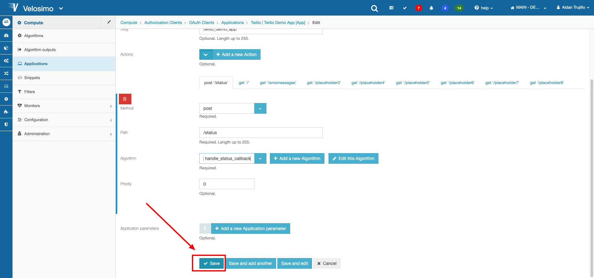Switch to get '/placeholder7' tab
Screen dimensions: 594x278
[502, 83]
